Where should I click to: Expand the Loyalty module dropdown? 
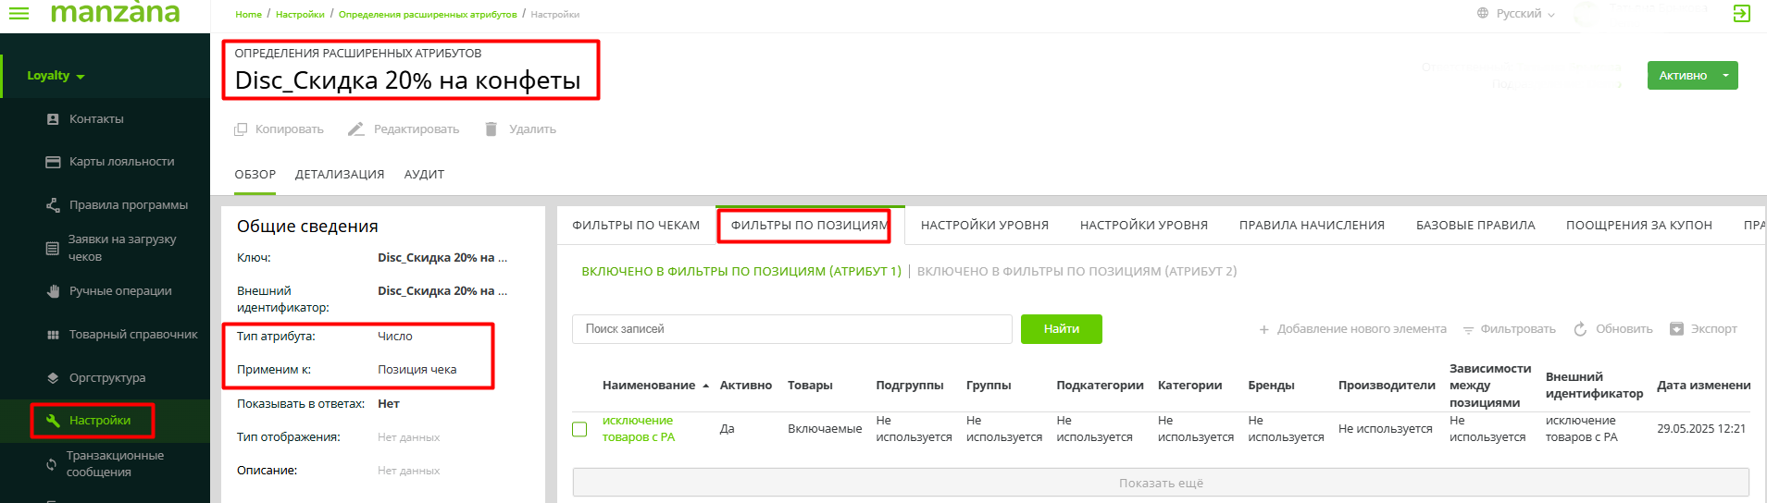tap(56, 76)
